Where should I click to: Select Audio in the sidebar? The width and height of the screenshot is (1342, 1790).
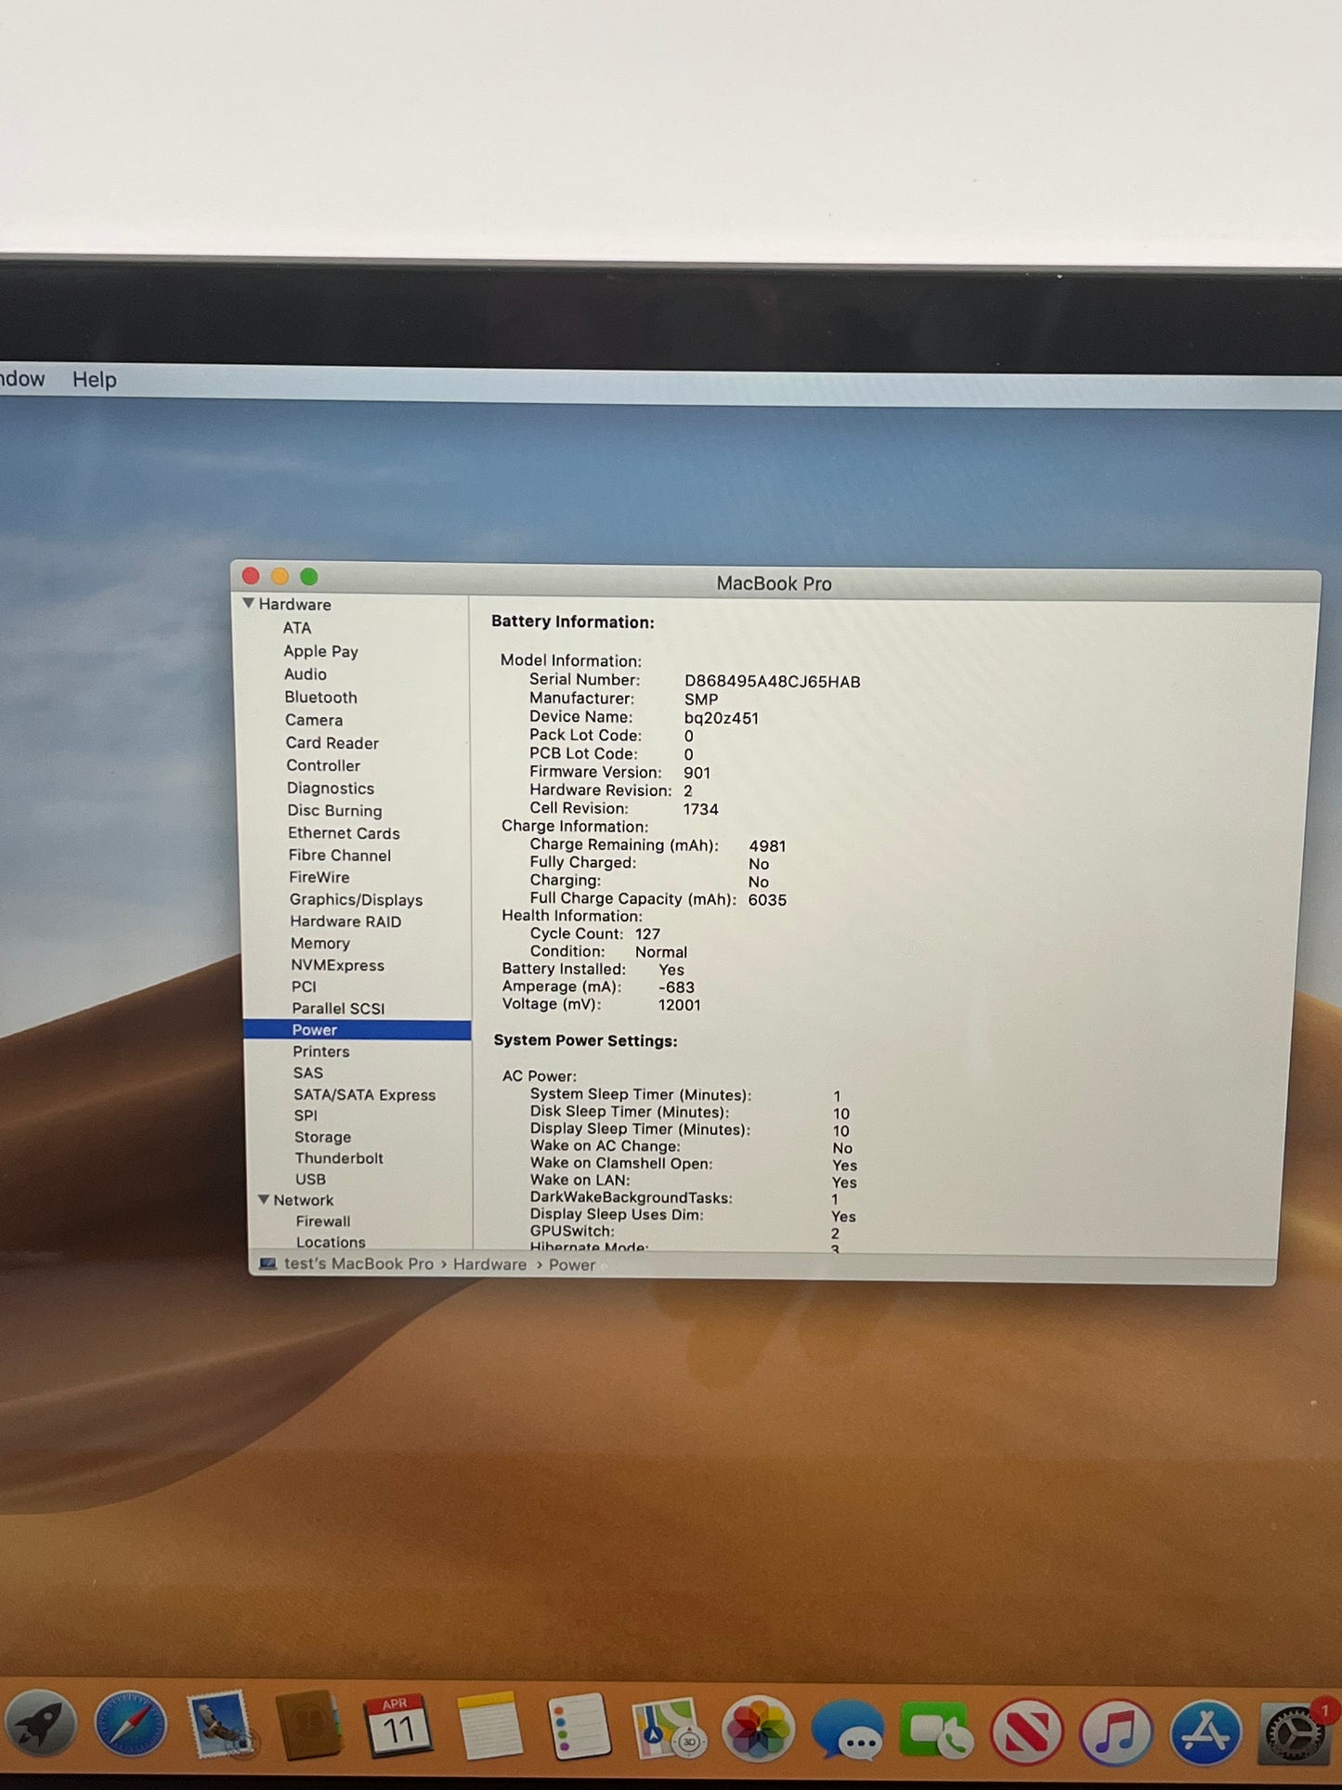tap(306, 674)
